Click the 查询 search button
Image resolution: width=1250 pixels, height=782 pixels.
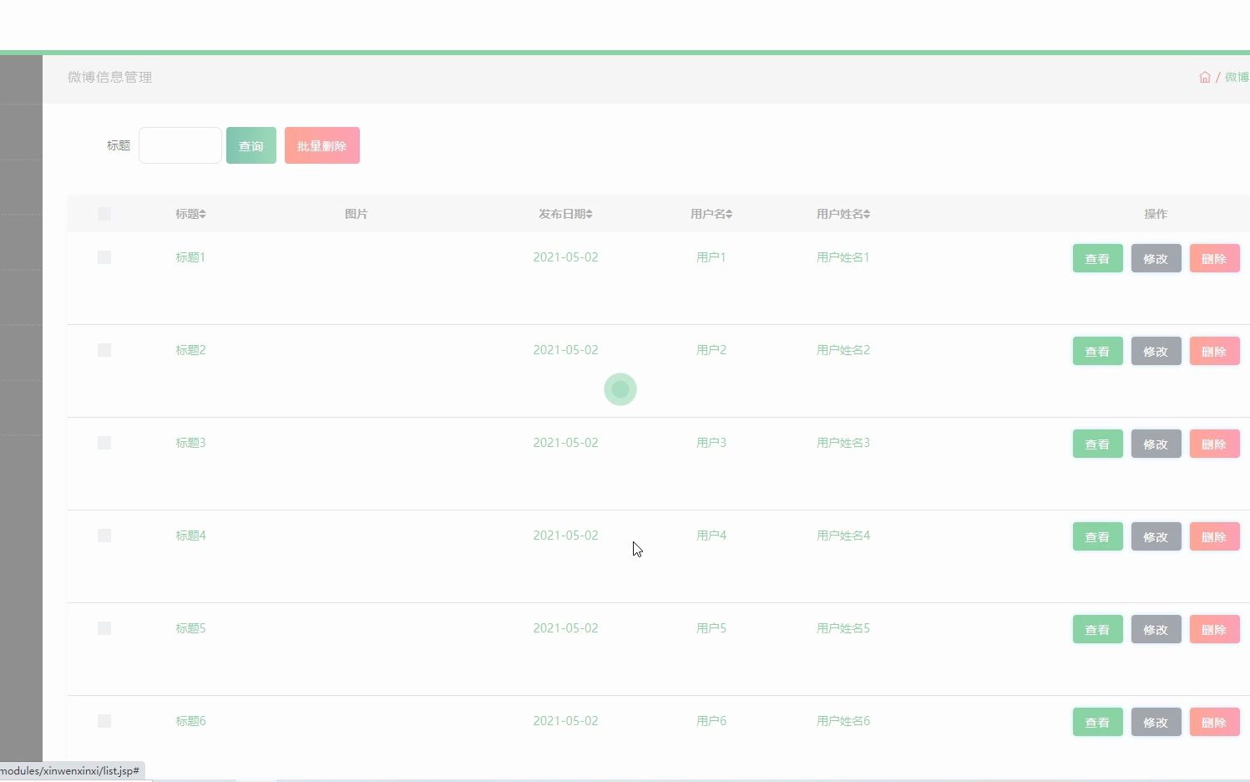point(251,145)
